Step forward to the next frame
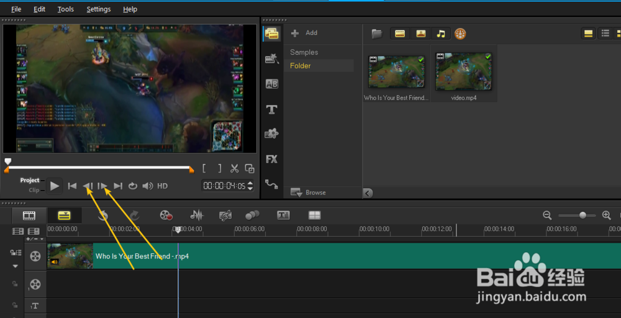Image resolution: width=621 pixels, height=318 pixels. point(102,186)
